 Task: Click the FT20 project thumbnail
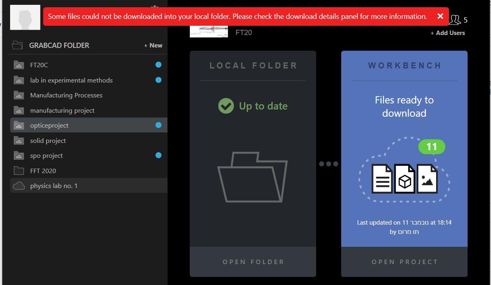209,31
